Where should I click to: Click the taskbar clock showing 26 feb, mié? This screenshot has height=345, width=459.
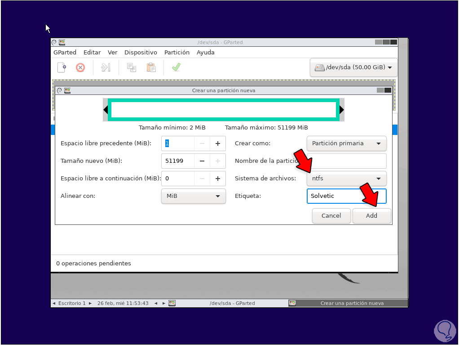coord(123,303)
